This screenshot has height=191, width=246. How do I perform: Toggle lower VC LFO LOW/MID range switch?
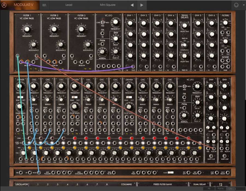point(185,86)
